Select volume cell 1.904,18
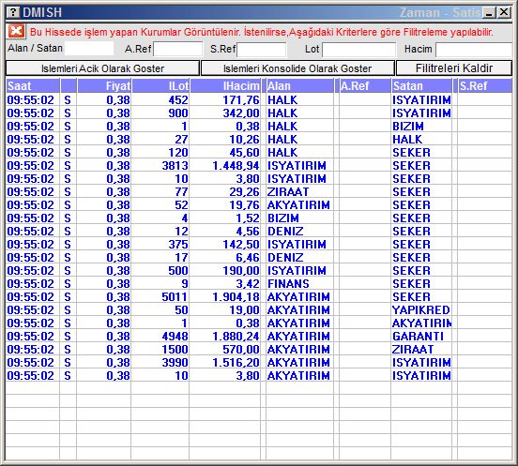 [236, 297]
